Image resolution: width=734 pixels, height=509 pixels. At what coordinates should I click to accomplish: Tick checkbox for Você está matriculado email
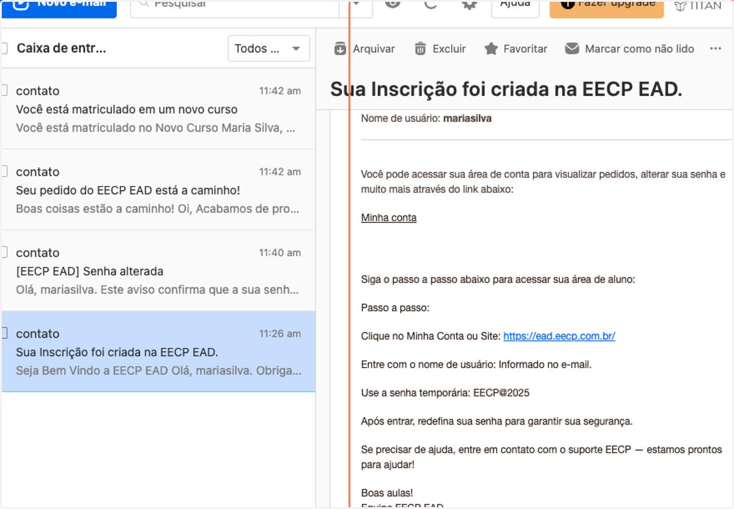point(3,91)
